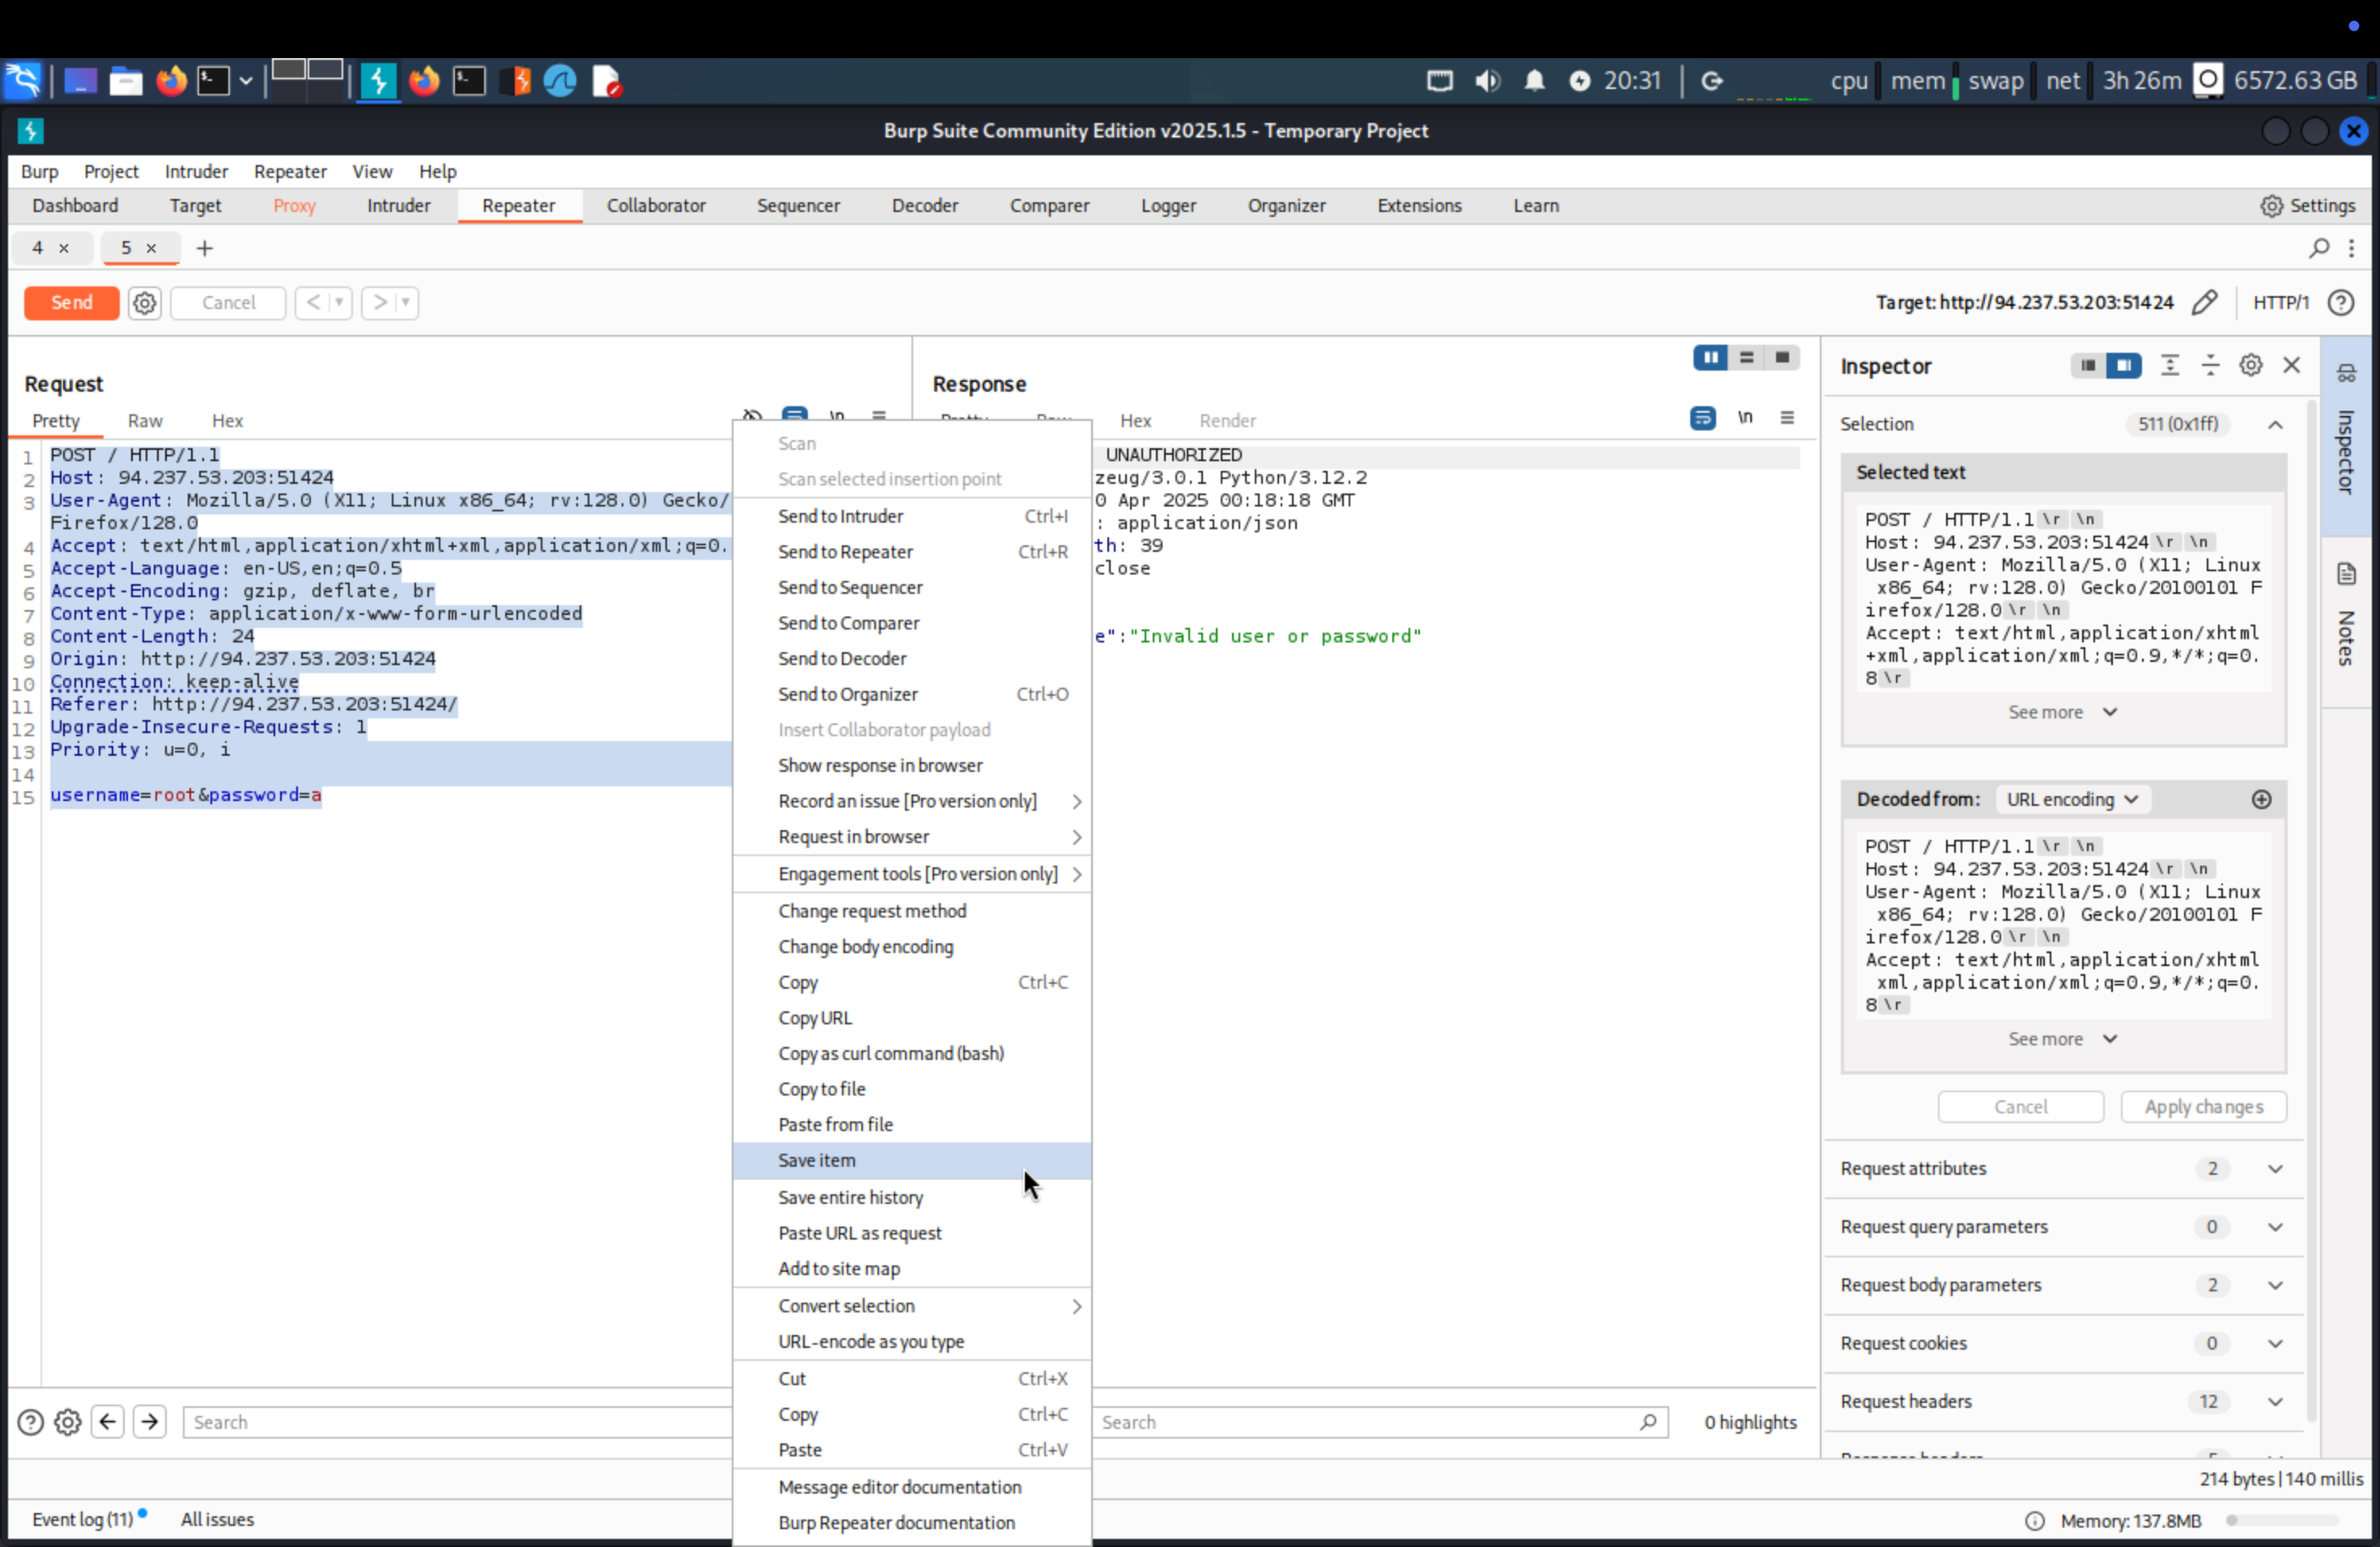This screenshot has height=1547, width=2380.
Task: Set side-by-side request/response layout
Action: pyautogui.click(x=1710, y=358)
